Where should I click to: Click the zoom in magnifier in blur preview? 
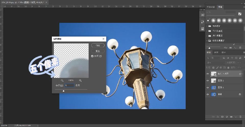[80, 80]
